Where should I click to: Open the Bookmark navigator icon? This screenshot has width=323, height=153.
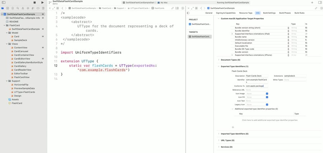(x=13, y=8)
